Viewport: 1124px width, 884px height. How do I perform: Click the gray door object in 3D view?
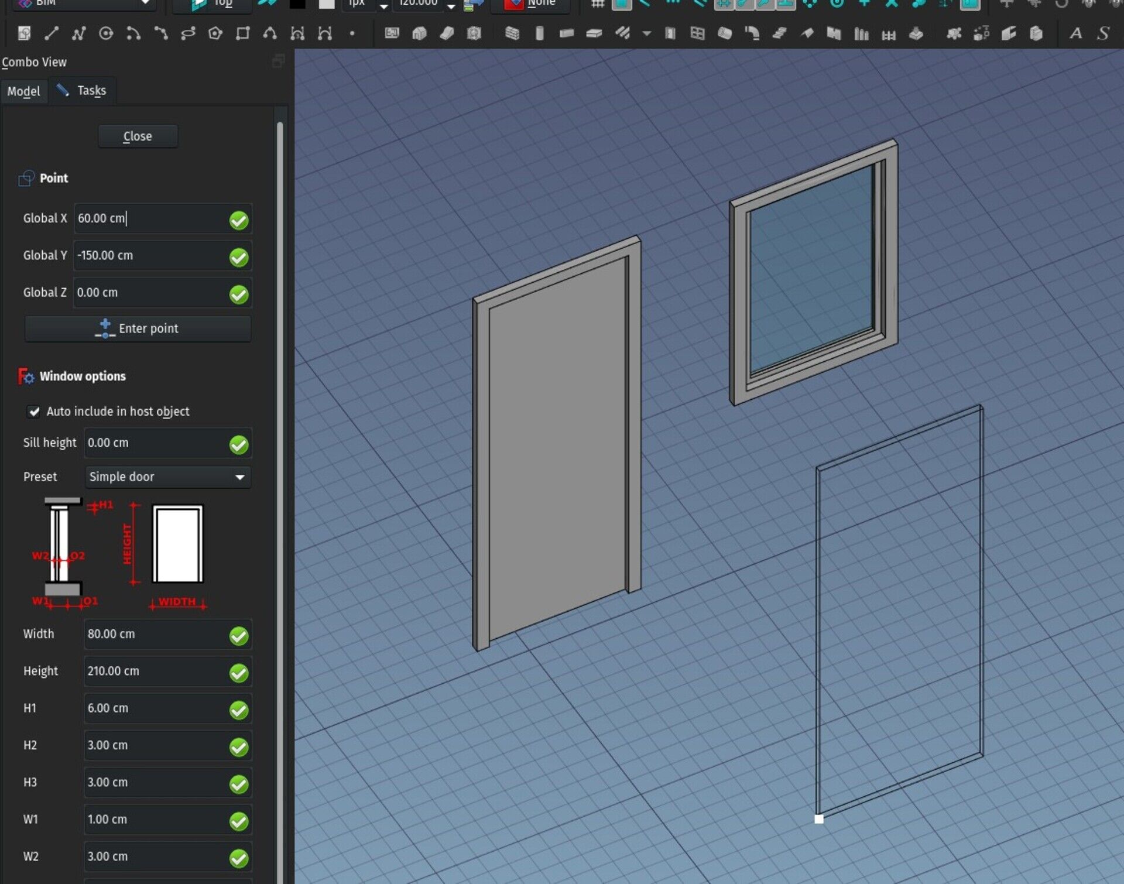(557, 444)
